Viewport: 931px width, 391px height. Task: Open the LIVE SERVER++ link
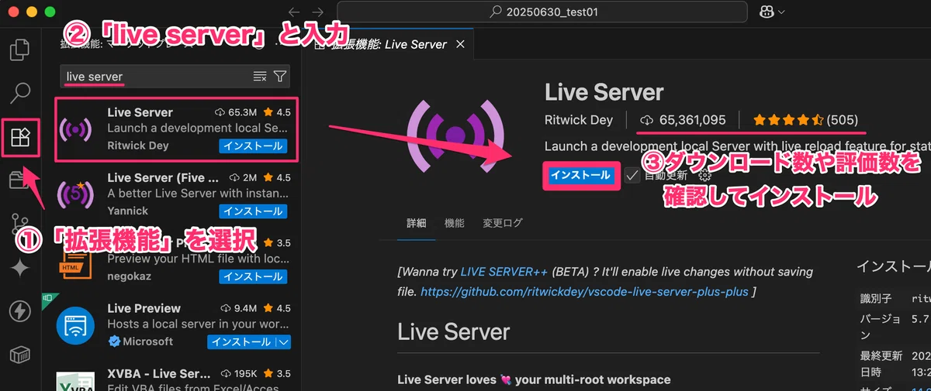click(x=504, y=273)
